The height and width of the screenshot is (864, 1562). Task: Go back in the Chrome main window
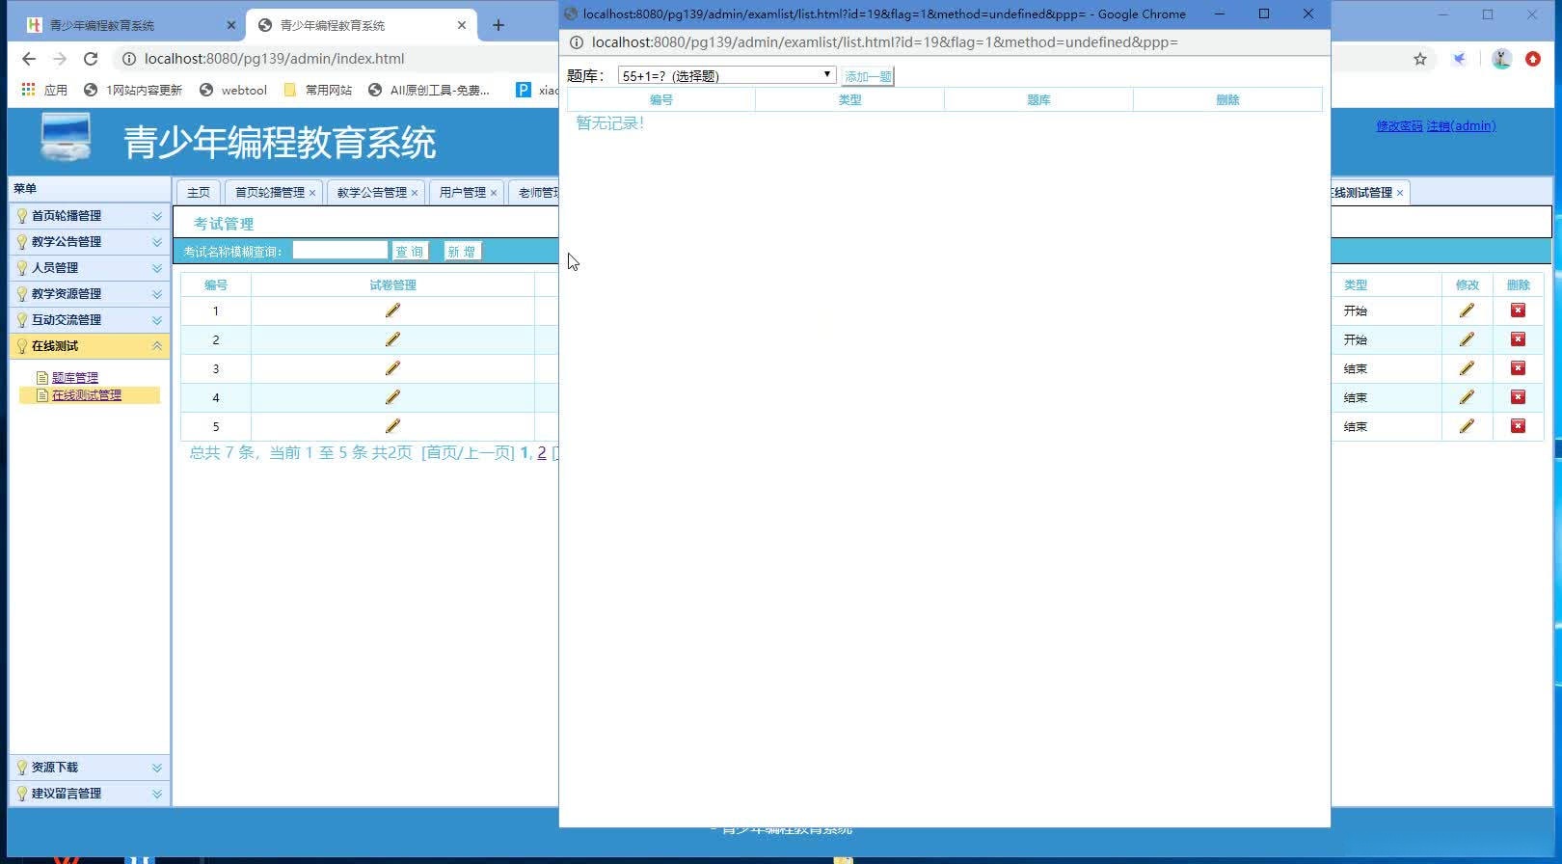29,59
